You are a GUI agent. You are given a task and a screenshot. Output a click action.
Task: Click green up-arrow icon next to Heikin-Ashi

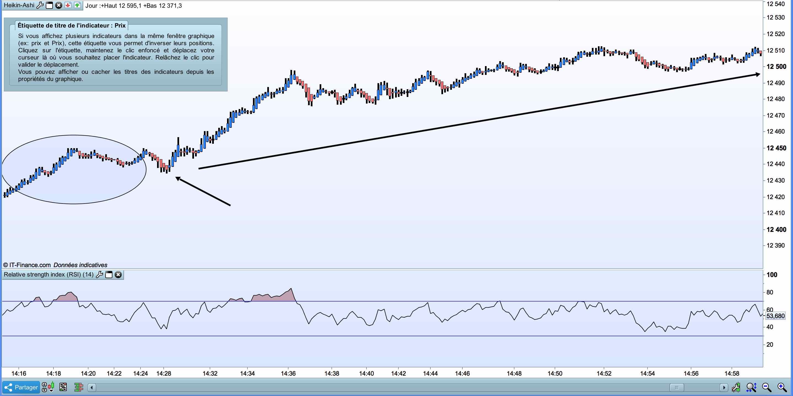77,5
